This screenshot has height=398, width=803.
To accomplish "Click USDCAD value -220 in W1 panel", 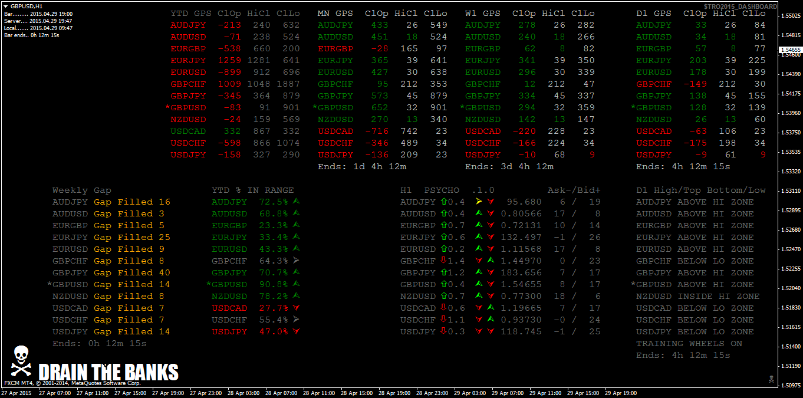I will [524, 131].
